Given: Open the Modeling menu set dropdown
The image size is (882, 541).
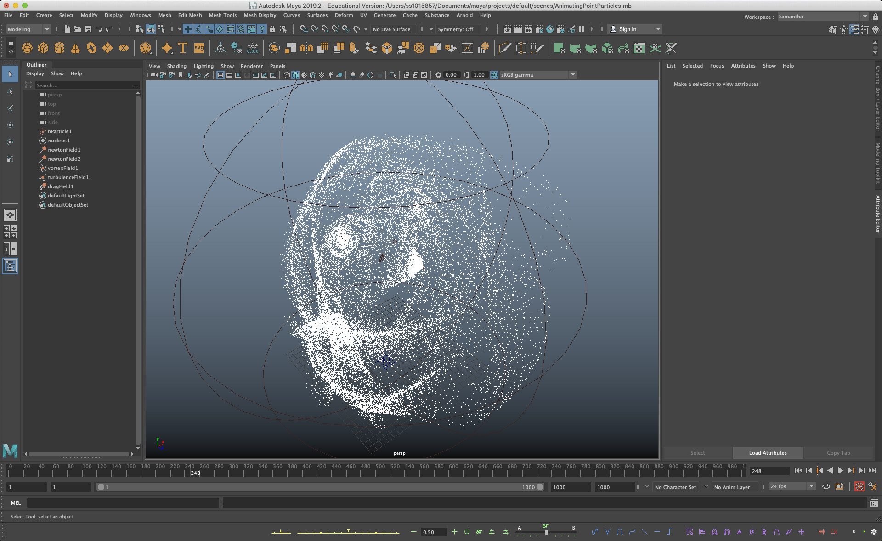Looking at the screenshot, I should [28, 29].
